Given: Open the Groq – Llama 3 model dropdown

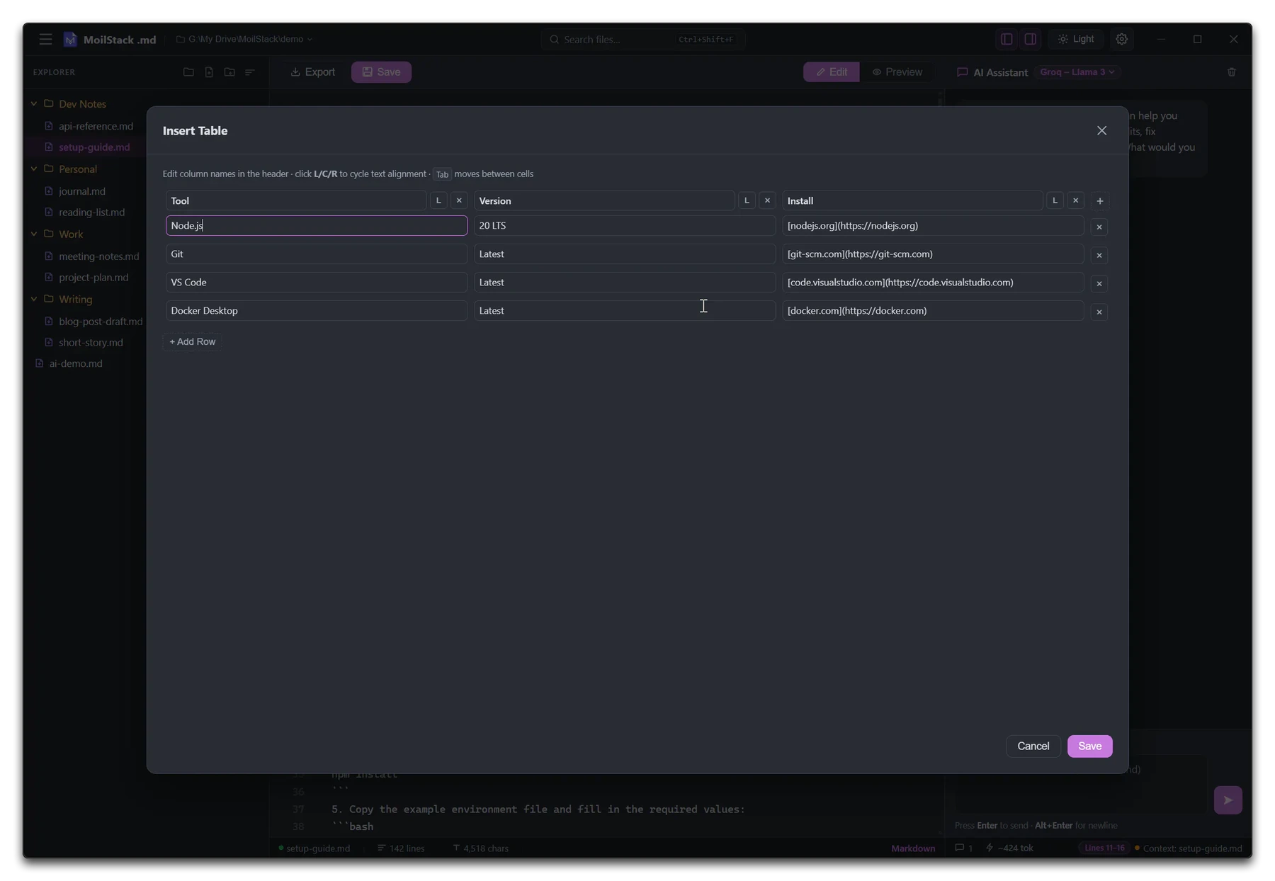Looking at the screenshot, I should [x=1077, y=72].
